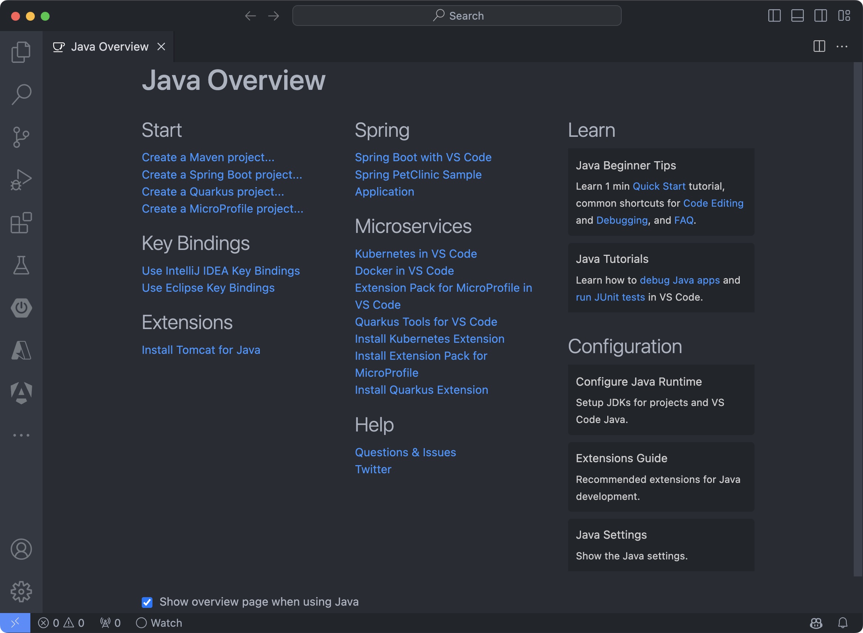Click the remote window indicator in status bar
The width and height of the screenshot is (863, 633).
[15, 623]
